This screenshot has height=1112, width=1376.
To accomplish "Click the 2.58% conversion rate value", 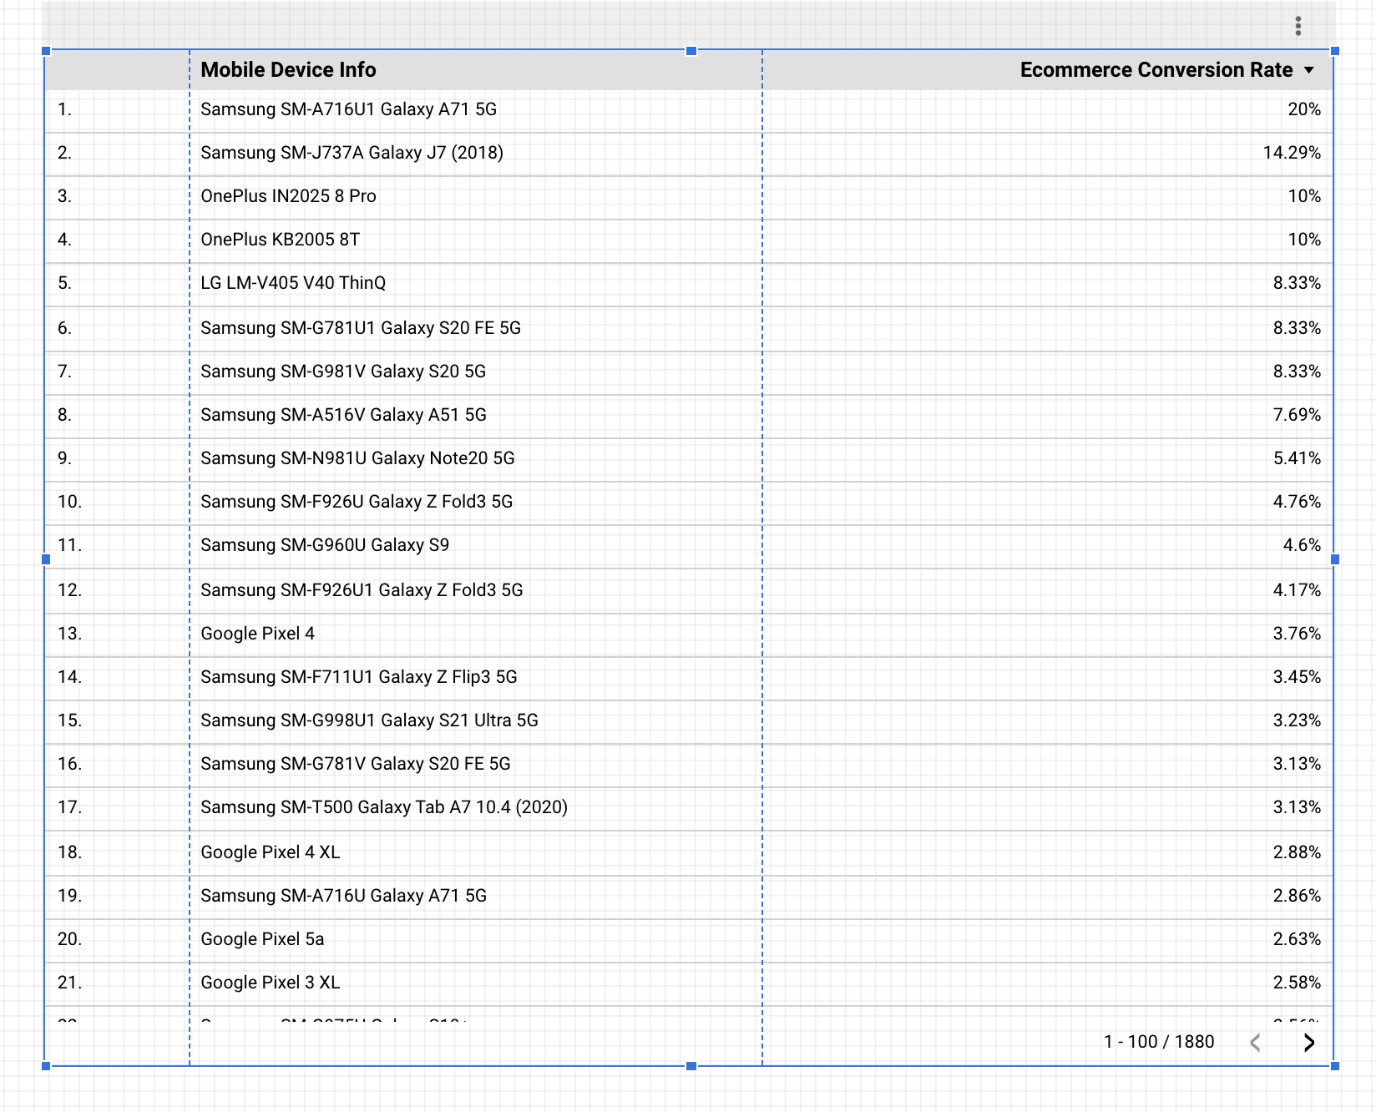I will [1297, 983].
